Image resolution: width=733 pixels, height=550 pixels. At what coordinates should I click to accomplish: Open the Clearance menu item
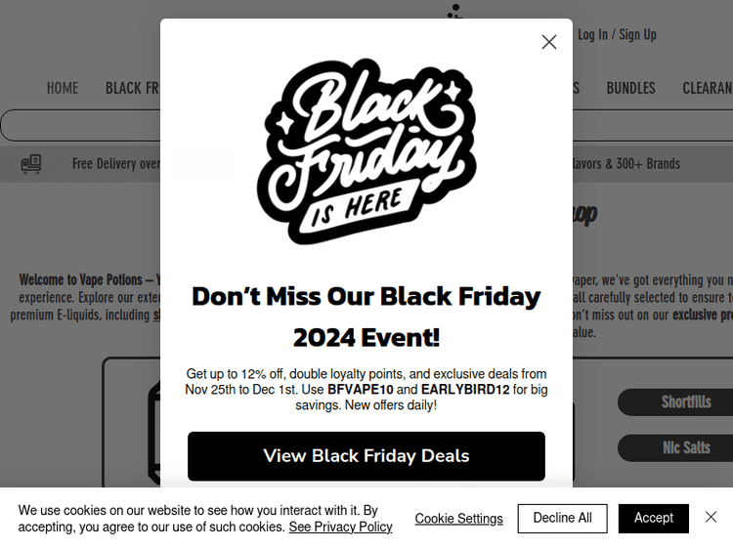(x=707, y=88)
